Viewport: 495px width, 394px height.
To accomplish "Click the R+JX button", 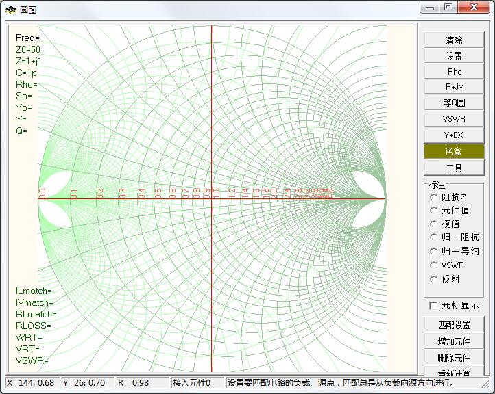I will coord(454,87).
